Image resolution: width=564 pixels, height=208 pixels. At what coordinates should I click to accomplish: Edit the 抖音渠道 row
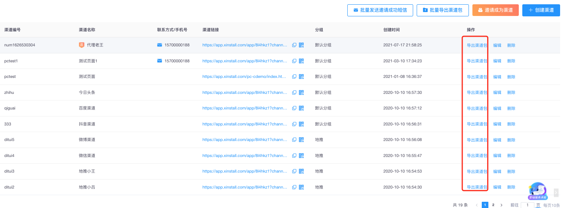497,124
